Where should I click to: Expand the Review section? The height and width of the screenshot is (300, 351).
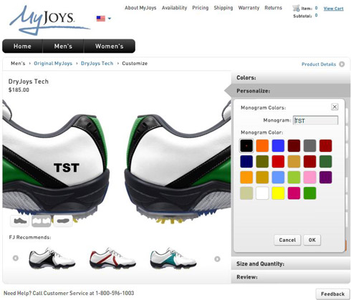coord(291,277)
